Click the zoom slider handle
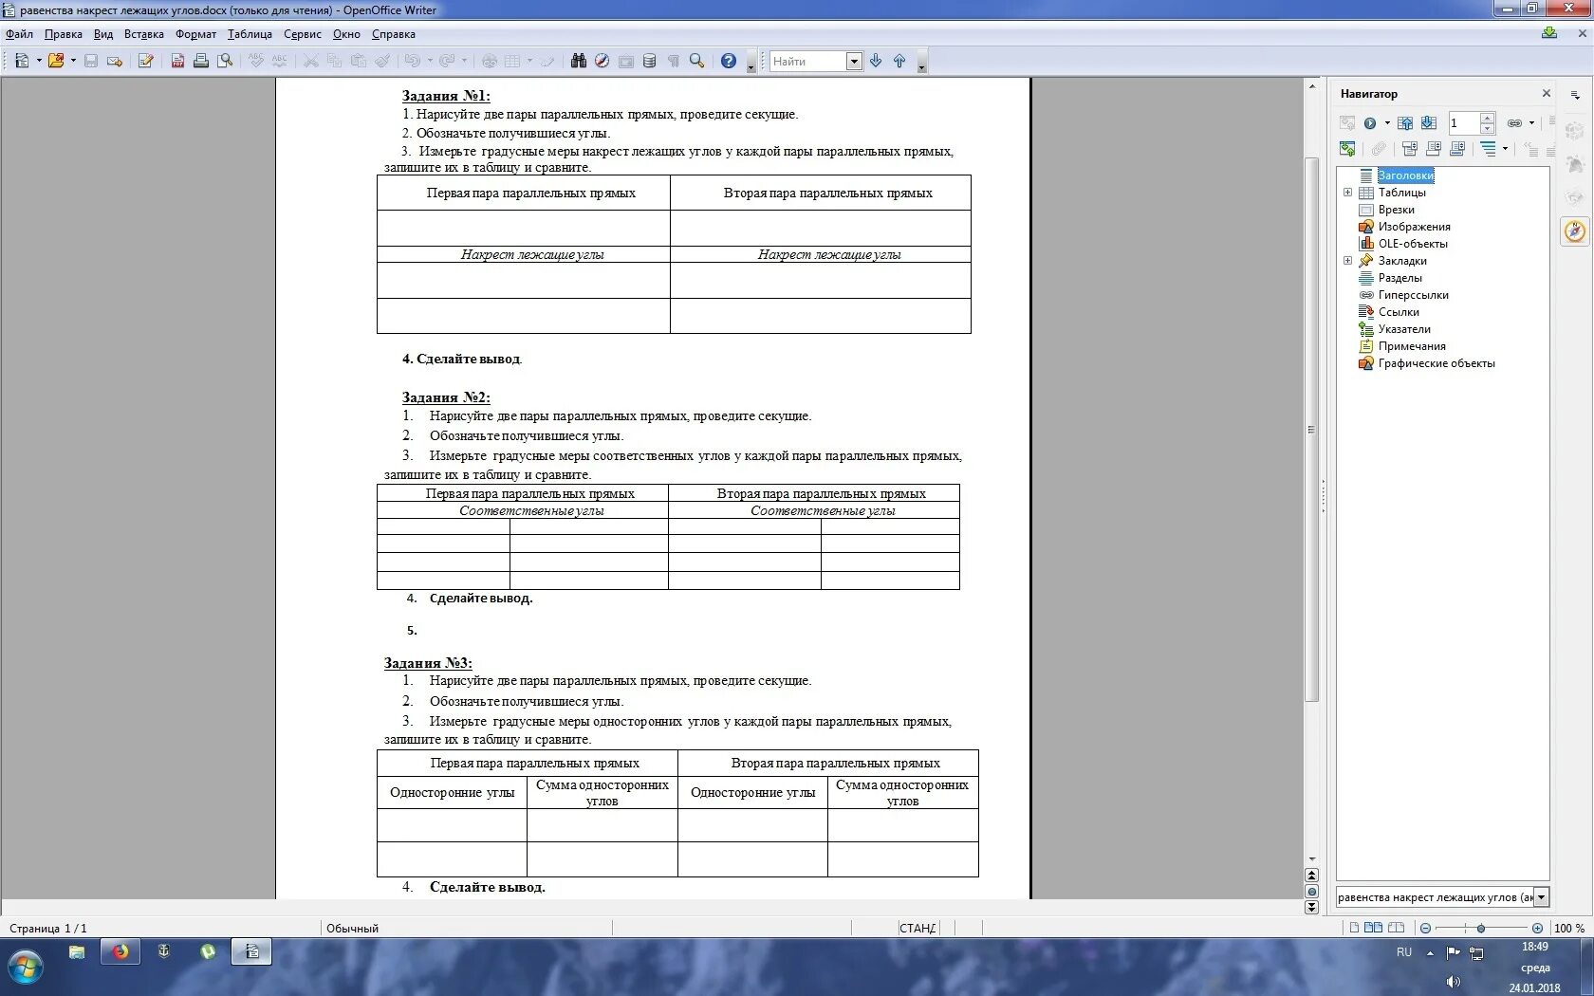The width and height of the screenshot is (1594, 996). [1480, 928]
